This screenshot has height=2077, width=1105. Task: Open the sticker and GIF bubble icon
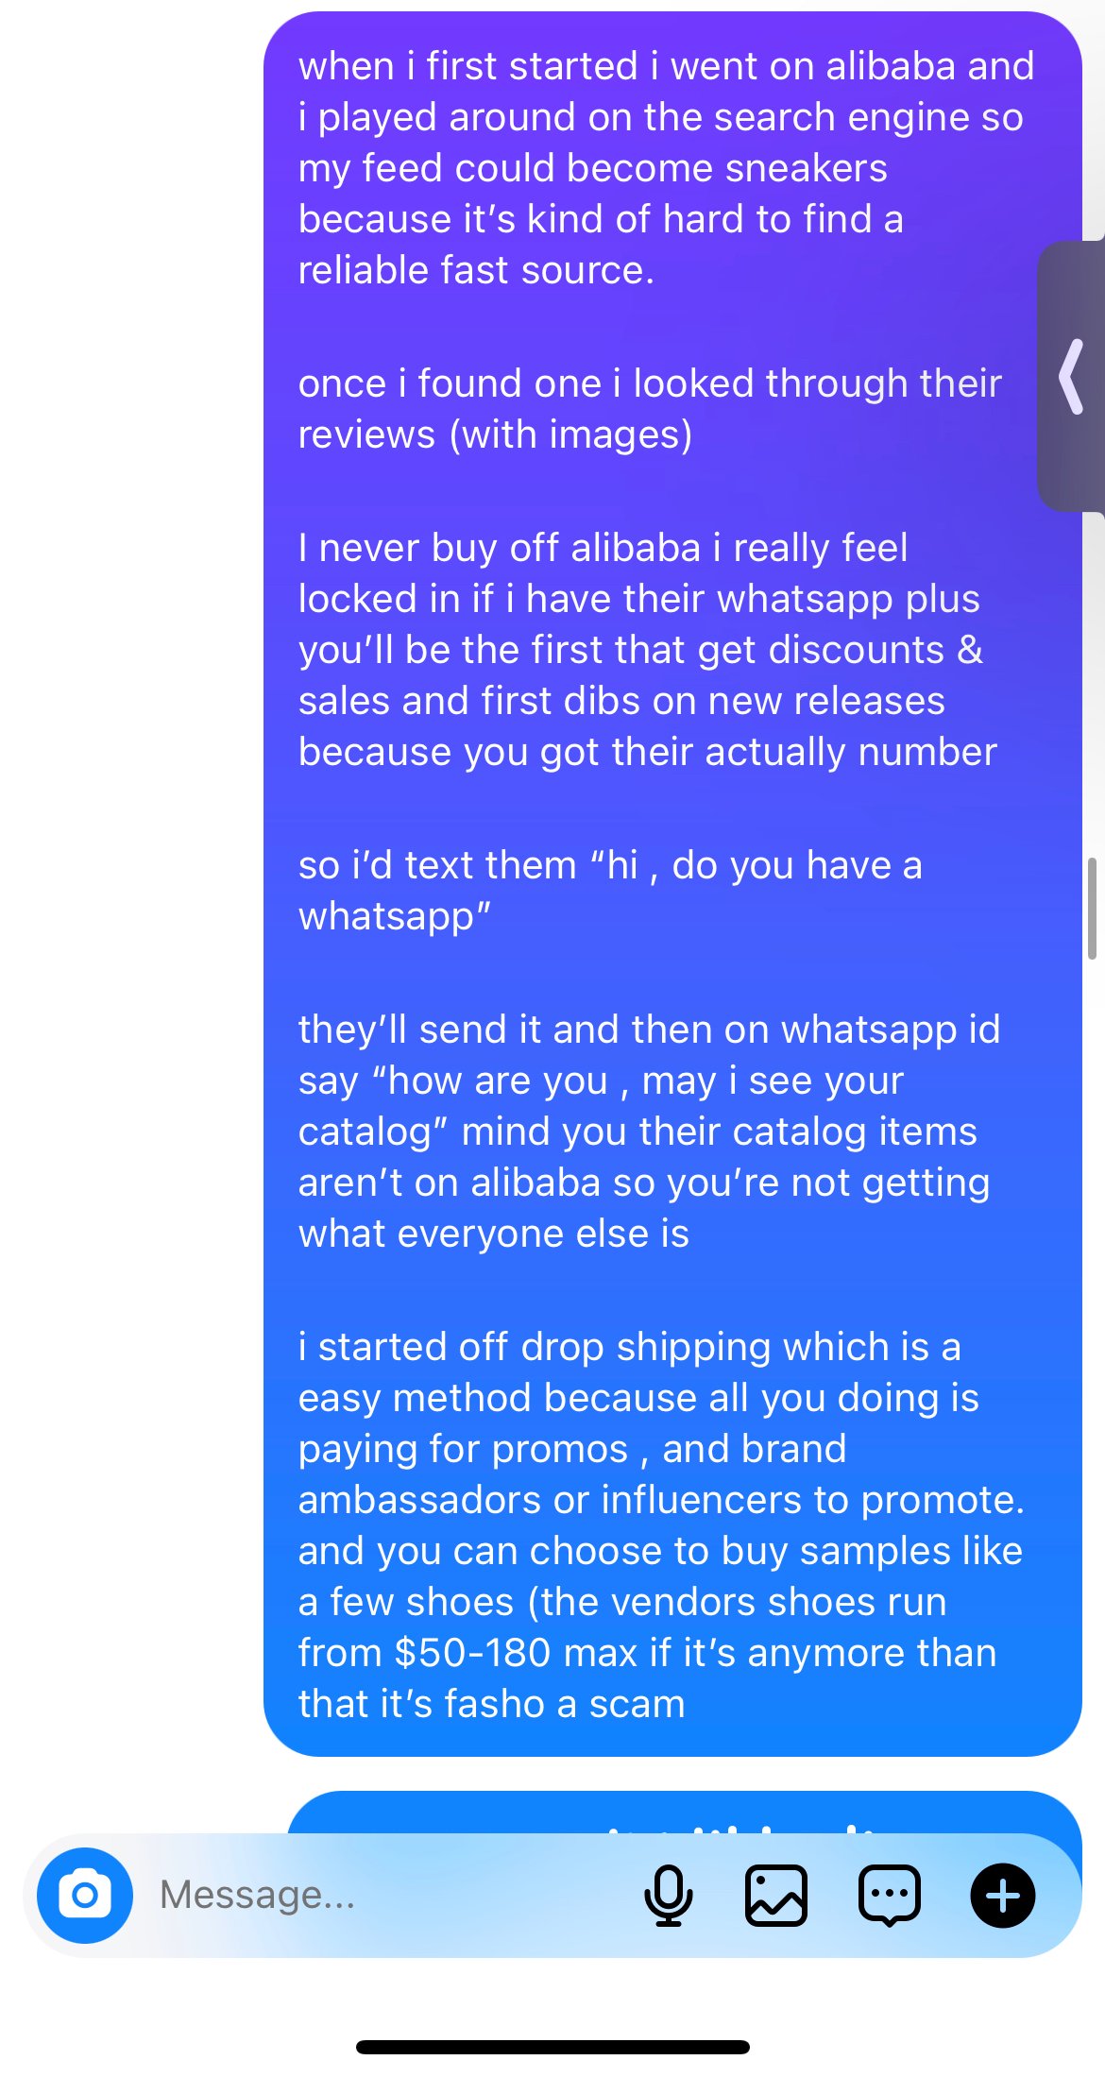(x=889, y=1895)
